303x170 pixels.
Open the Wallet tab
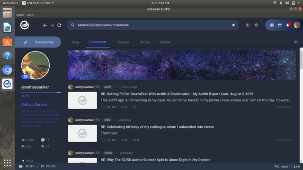tap(165, 42)
